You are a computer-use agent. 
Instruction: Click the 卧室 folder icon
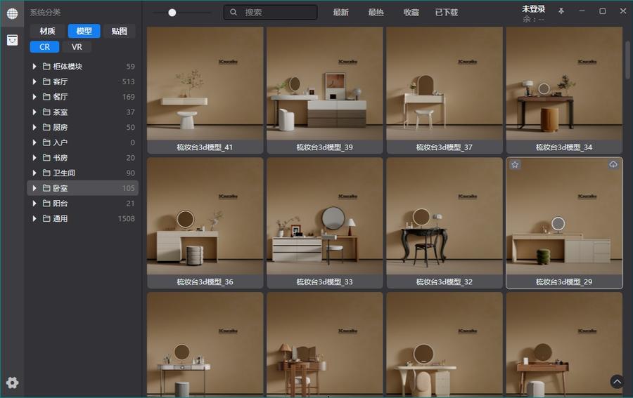pos(46,188)
